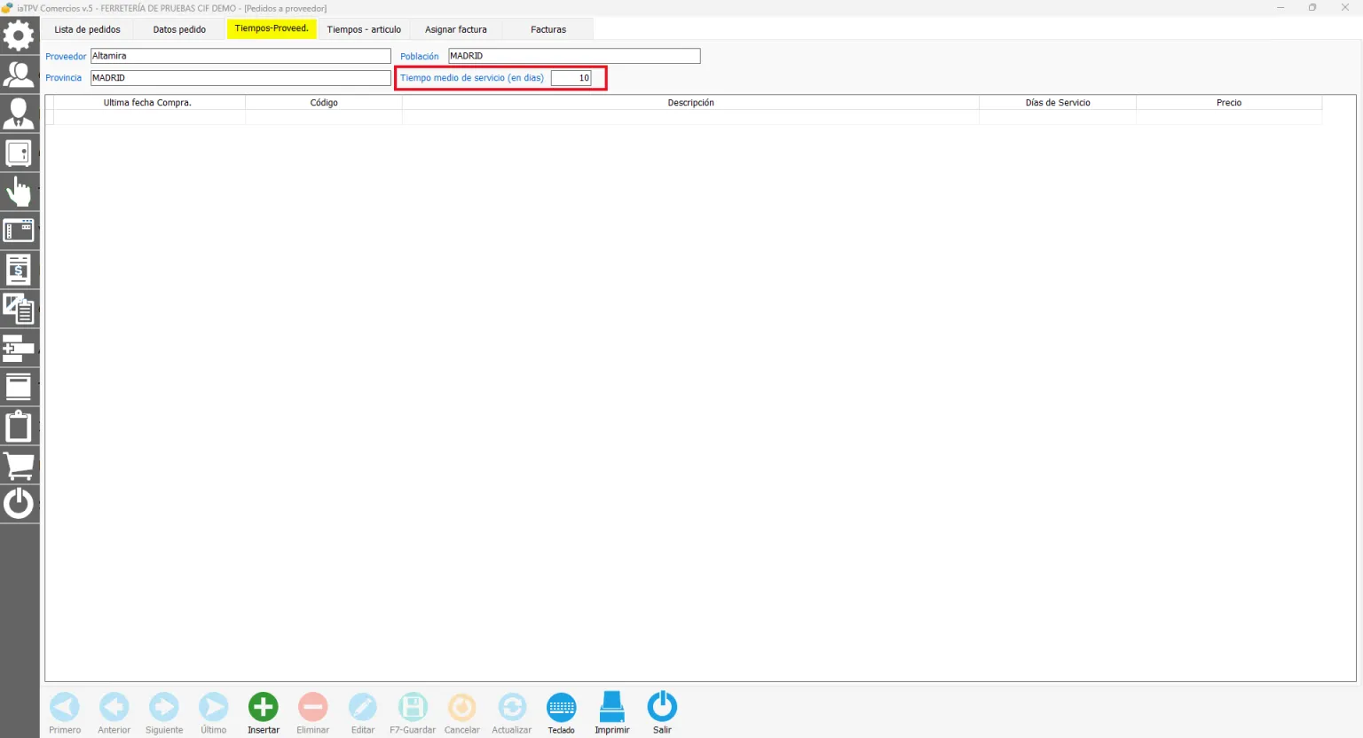Screen dimensions: 1363x738
Task: Click the Precio column header
Action: (x=1229, y=103)
